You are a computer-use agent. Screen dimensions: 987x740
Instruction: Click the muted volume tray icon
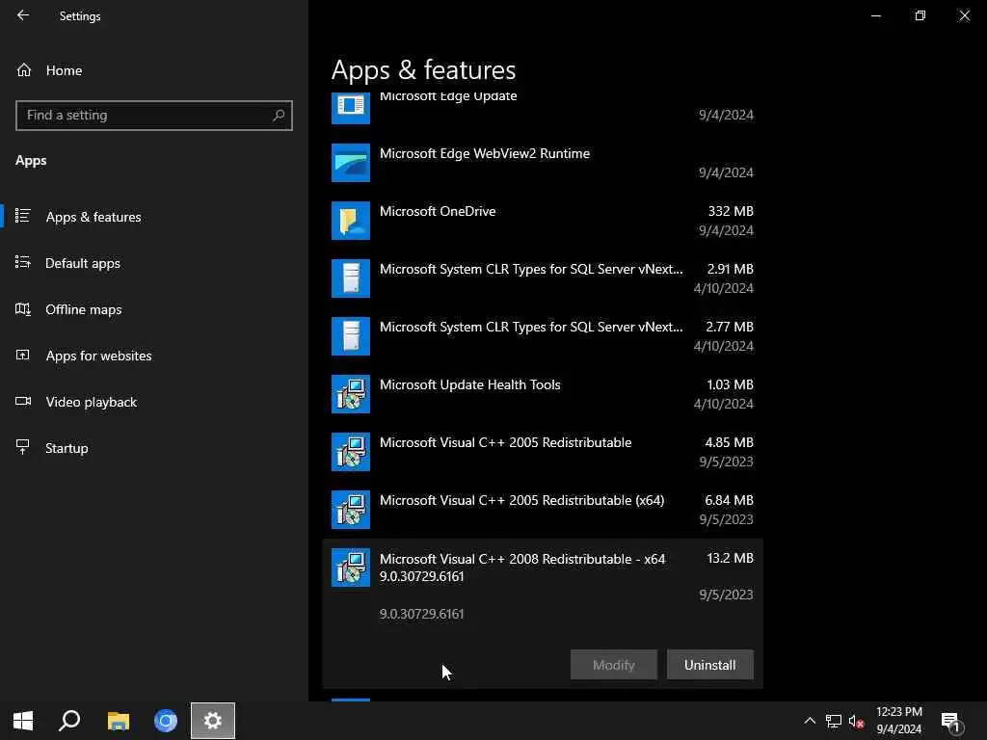point(856,721)
